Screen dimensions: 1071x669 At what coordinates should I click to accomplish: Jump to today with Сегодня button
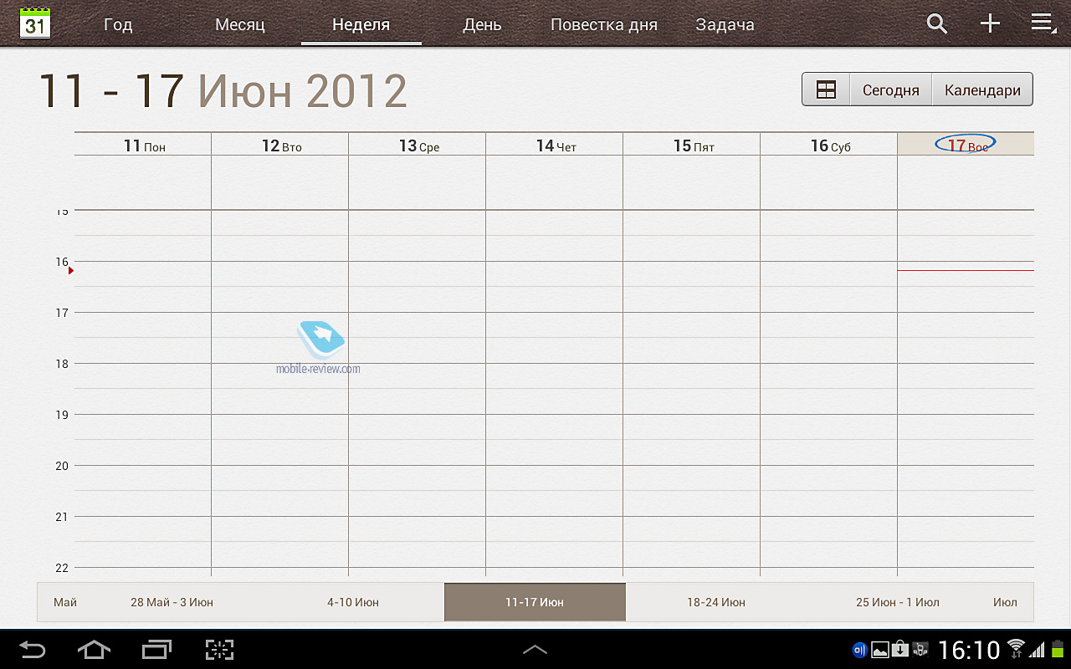(x=890, y=90)
